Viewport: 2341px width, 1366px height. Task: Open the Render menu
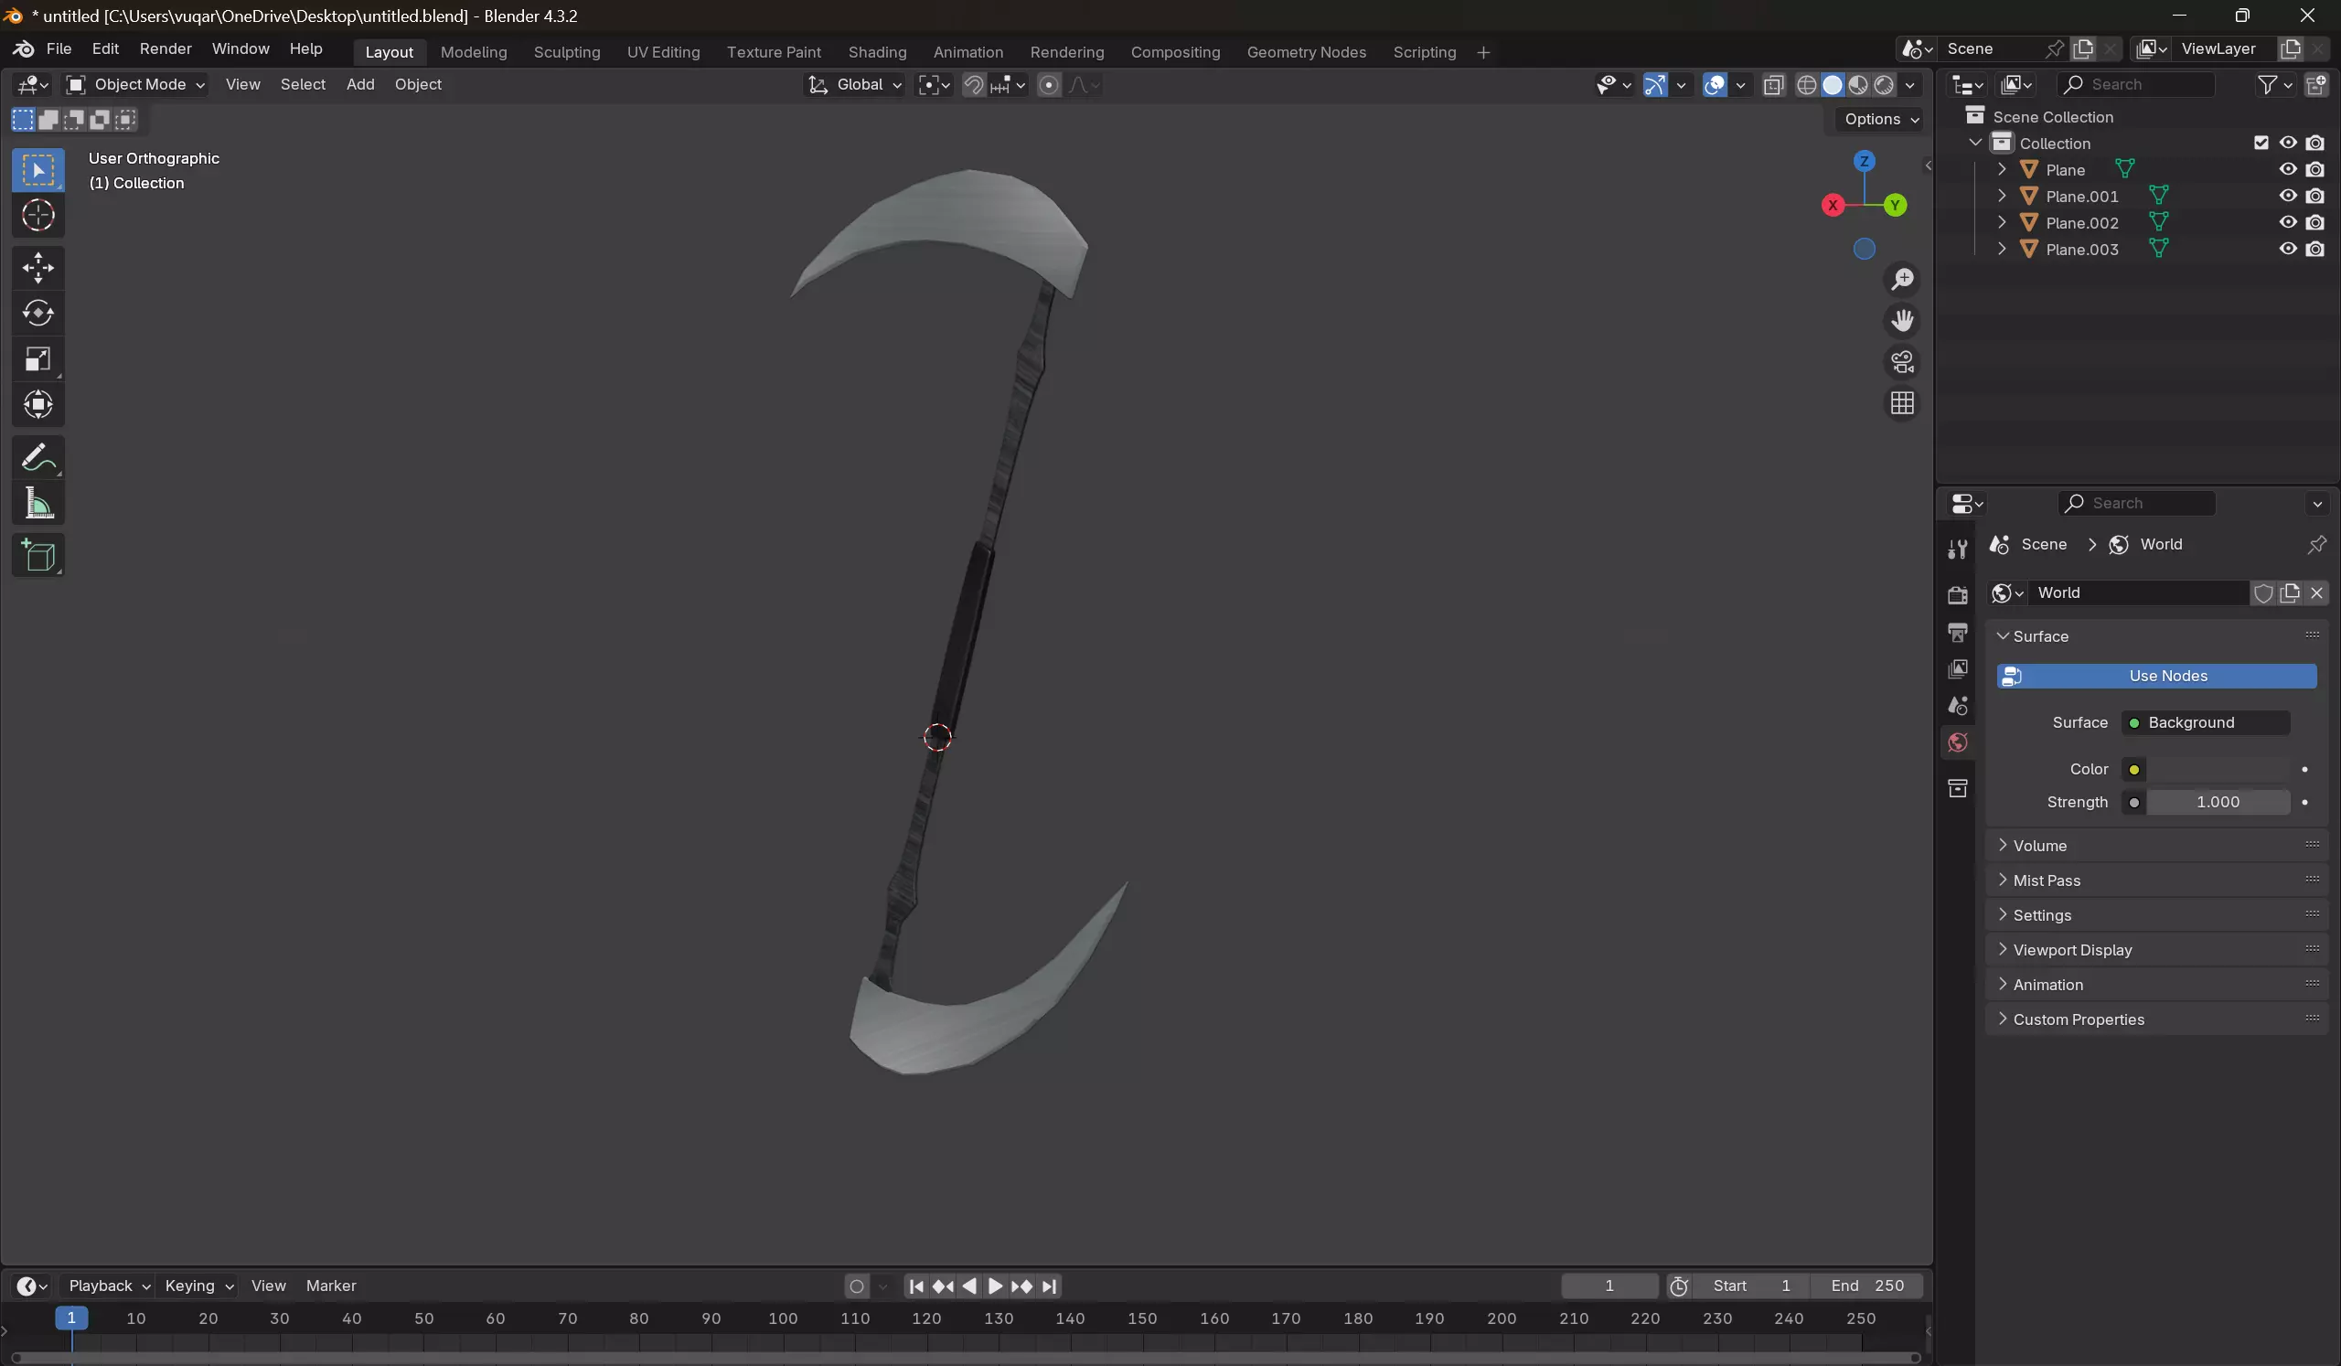click(x=166, y=48)
